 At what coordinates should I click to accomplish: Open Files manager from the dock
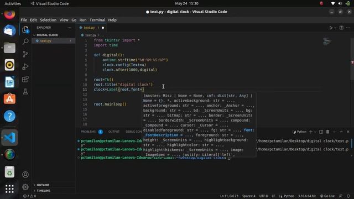(9, 48)
